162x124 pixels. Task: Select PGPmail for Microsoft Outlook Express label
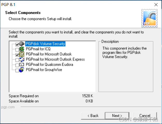[x=55, y=59]
